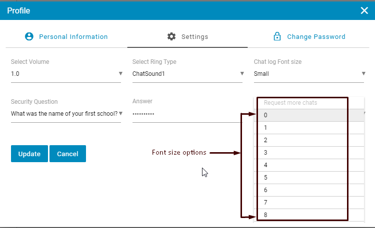Select option 0 in the list

(x=302, y=115)
